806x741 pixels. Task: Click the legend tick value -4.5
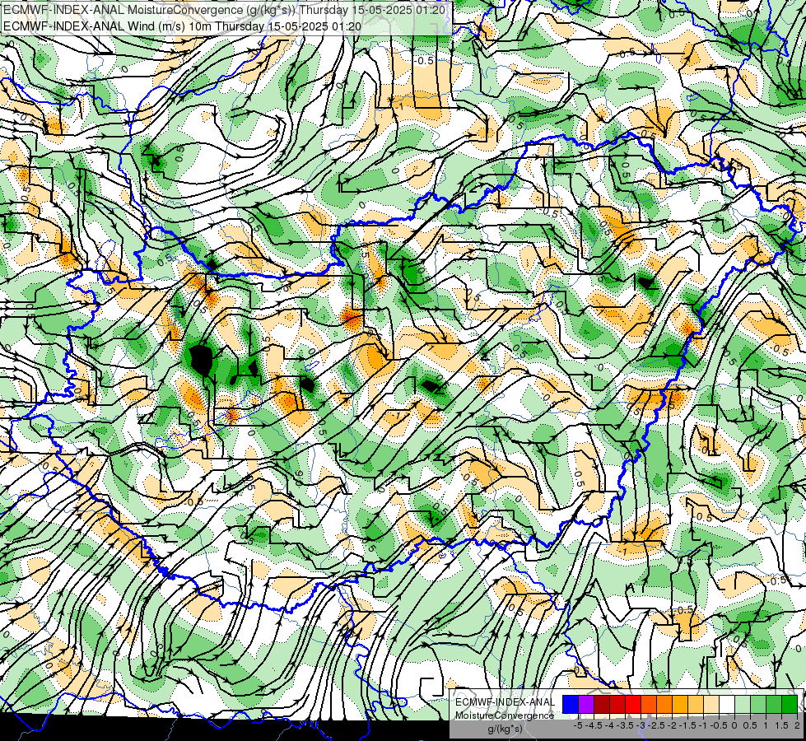(594, 725)
